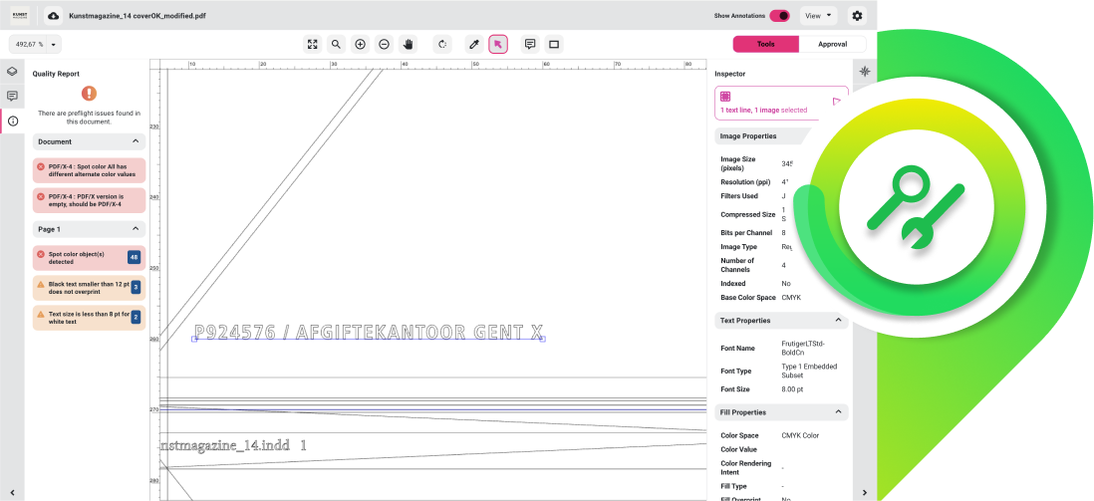The width and height of the screenshot is (1094, 501).
Task: Open the layers panel in left sidebar
Action: pyautogui.click(x=12, y=71)
